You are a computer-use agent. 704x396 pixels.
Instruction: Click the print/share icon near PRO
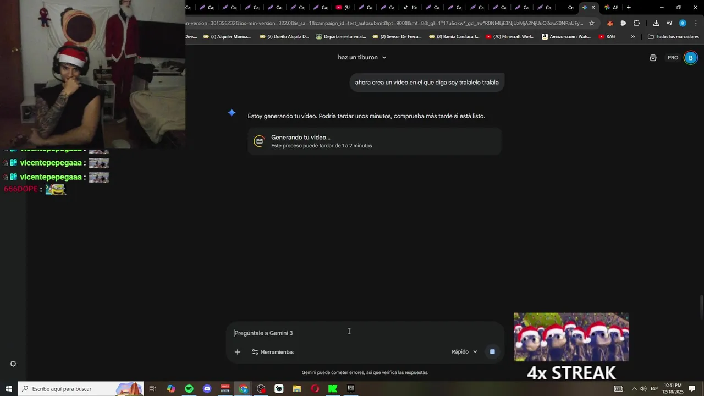pyautogui.click(x=653, y=58)
